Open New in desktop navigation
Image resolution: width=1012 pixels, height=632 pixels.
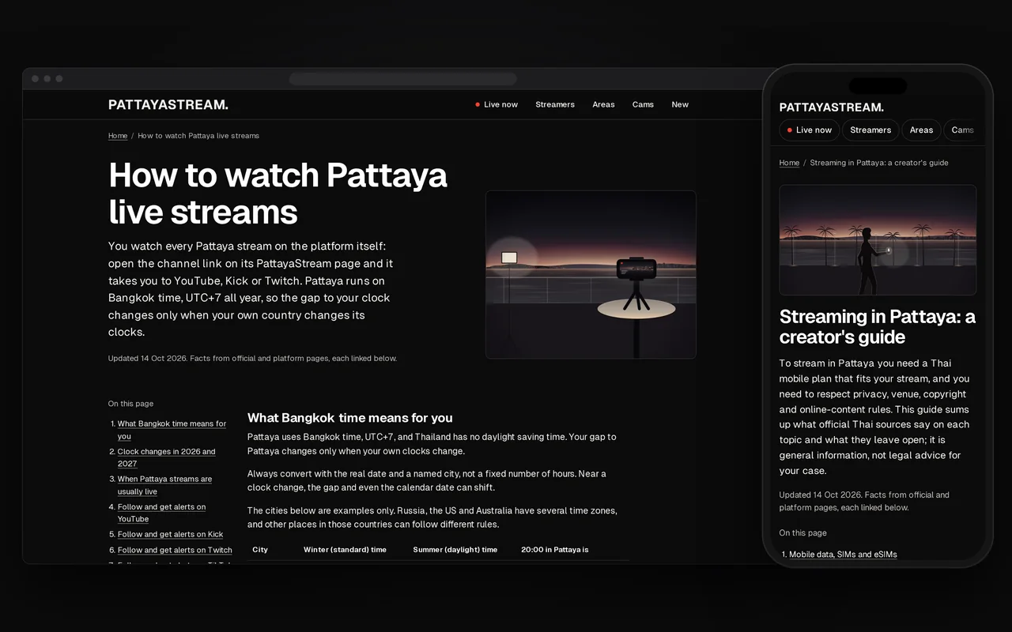[x=680, y=104]
